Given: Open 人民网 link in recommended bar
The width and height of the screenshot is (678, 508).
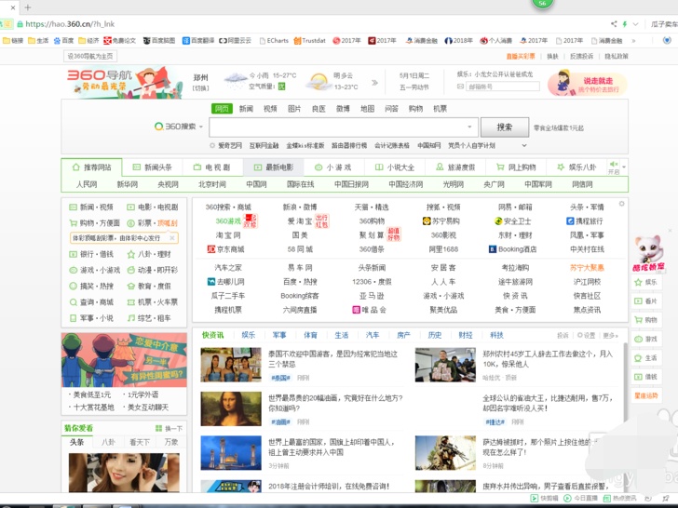Looking at the screenshot, I should (x=87, y=184).
